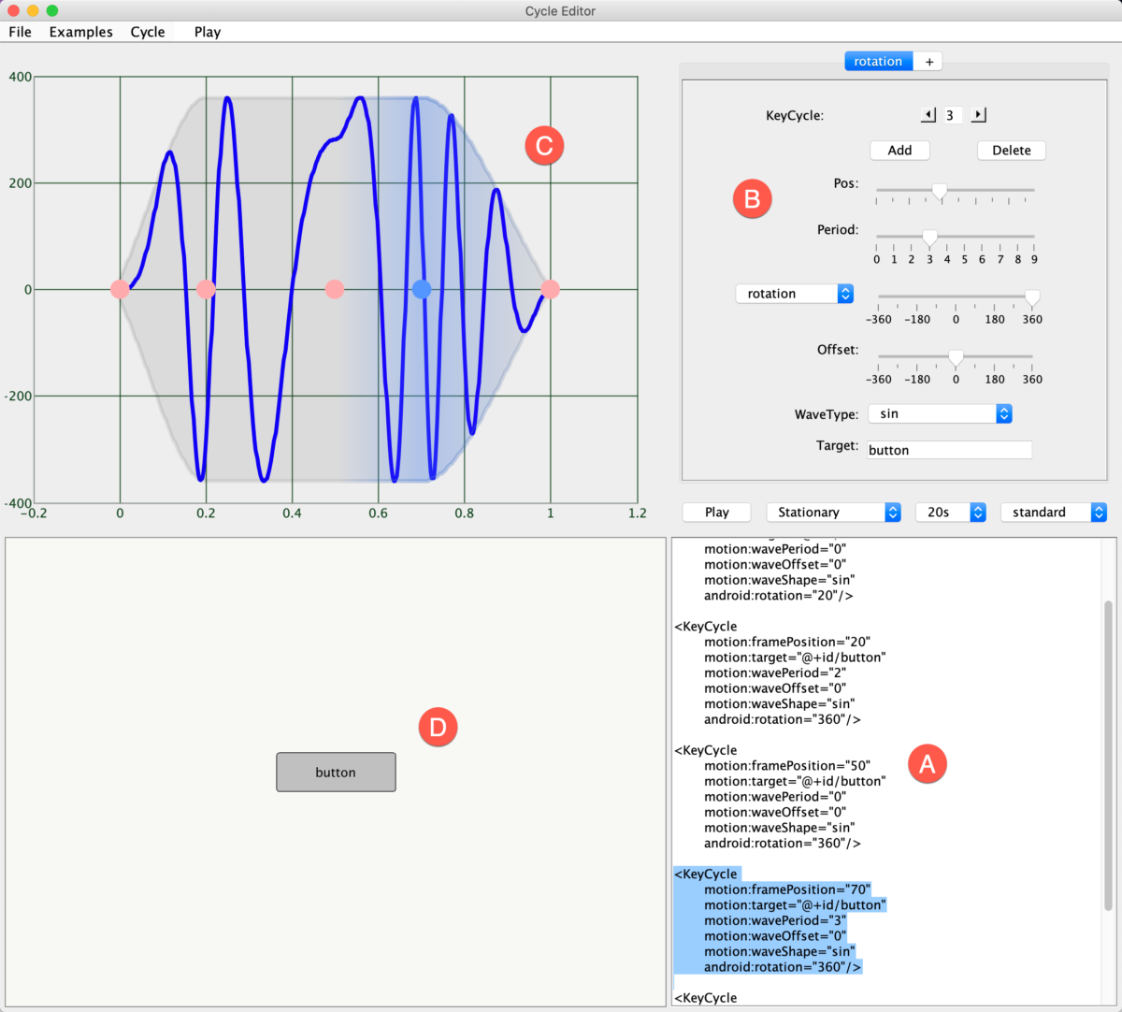Click the Delete KeyCycle button
This screenshot has height=1012, width=1122.
click(x=1011, y=150)
